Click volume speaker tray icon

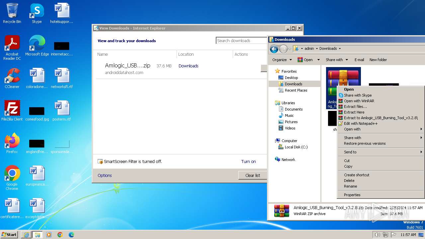(x=377, y=235)
